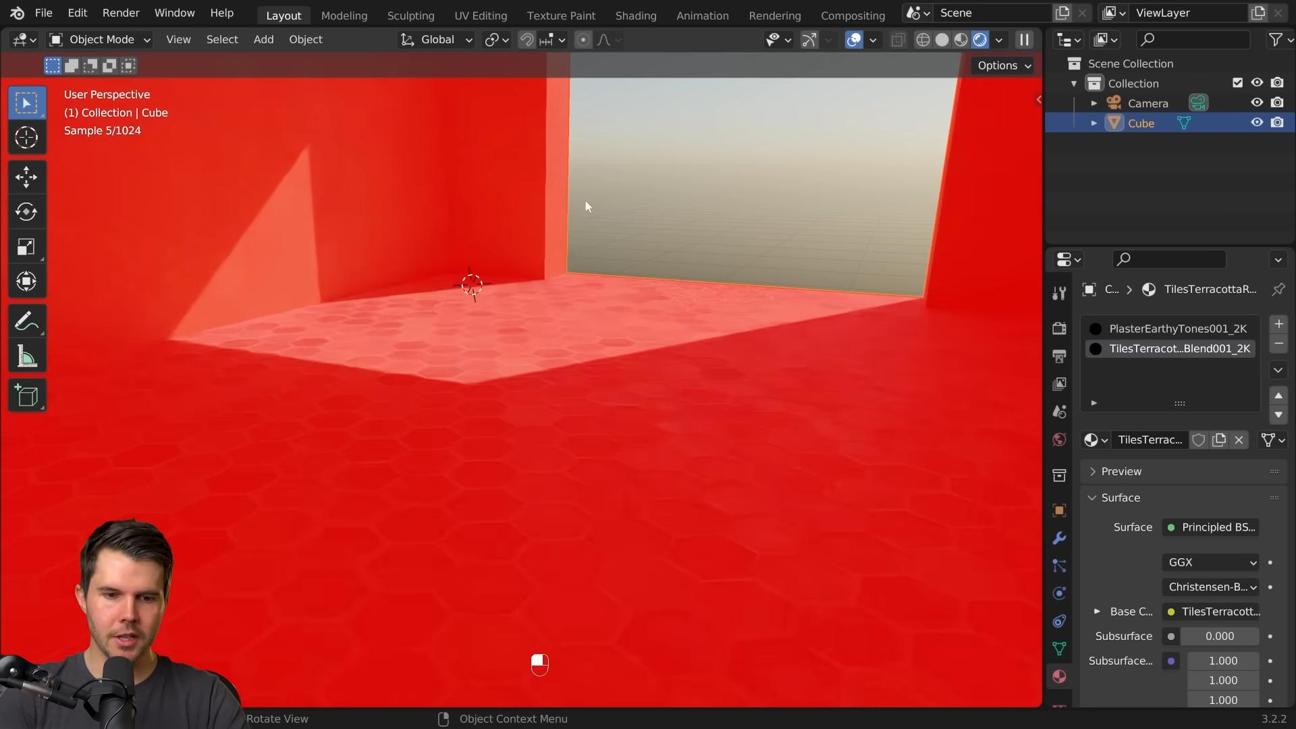Switch to wireframe viewport shading

923,40
